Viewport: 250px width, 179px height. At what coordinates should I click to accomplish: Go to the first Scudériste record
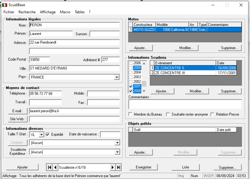[49, 167]
